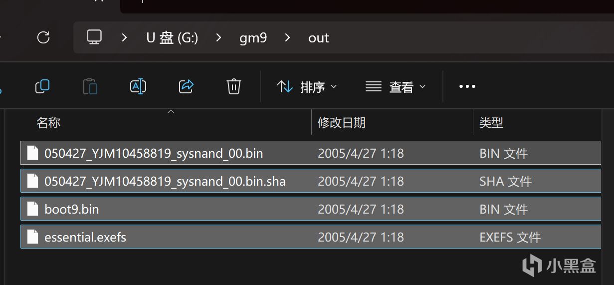
Task: Click the Refresh icon in the address bar
Action: [x=43, y=37]
